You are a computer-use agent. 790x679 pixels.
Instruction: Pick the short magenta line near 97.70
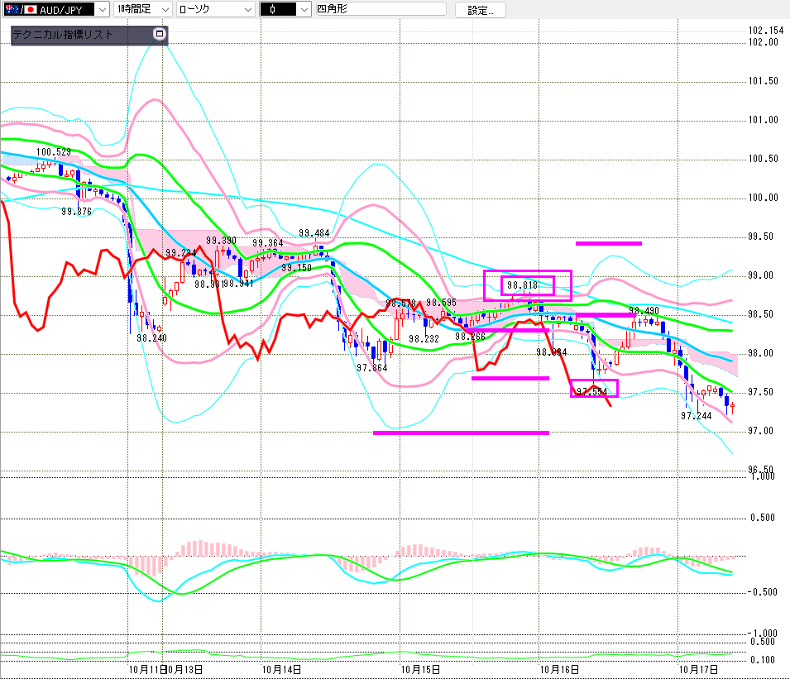(x=510, y=378)
